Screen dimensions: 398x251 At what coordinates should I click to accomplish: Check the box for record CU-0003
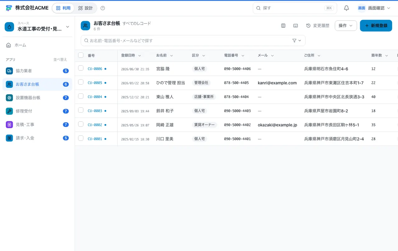point(81,110)
